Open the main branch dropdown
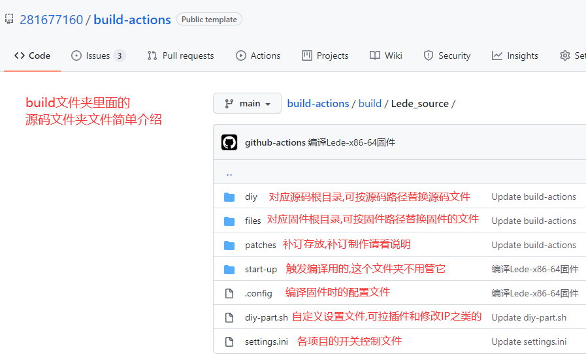This screenshot has width=586, height=363. (x=247, y=104)
